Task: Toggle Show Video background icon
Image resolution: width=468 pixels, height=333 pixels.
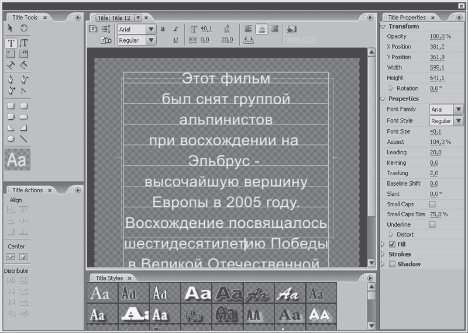Action: click(x=291, y=29)
